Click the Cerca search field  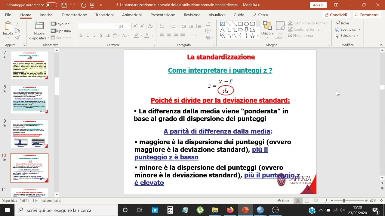[260, 15]
